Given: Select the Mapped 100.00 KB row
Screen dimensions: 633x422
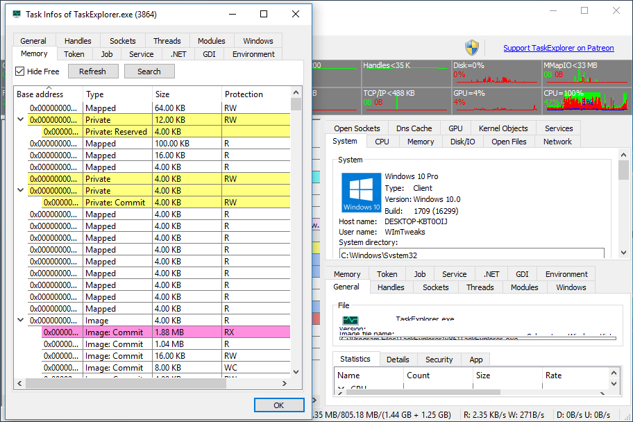Looking at the screenshot, I should pyautogui.click(x=159, y=144).
